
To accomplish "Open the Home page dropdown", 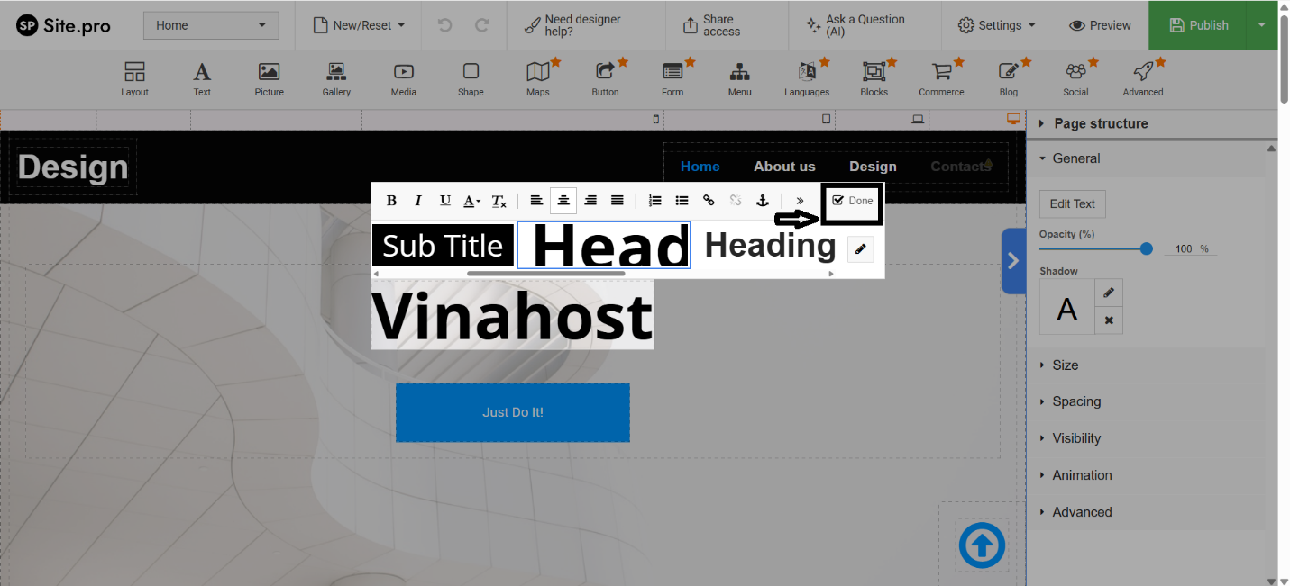I will click(x=211, y=25).
